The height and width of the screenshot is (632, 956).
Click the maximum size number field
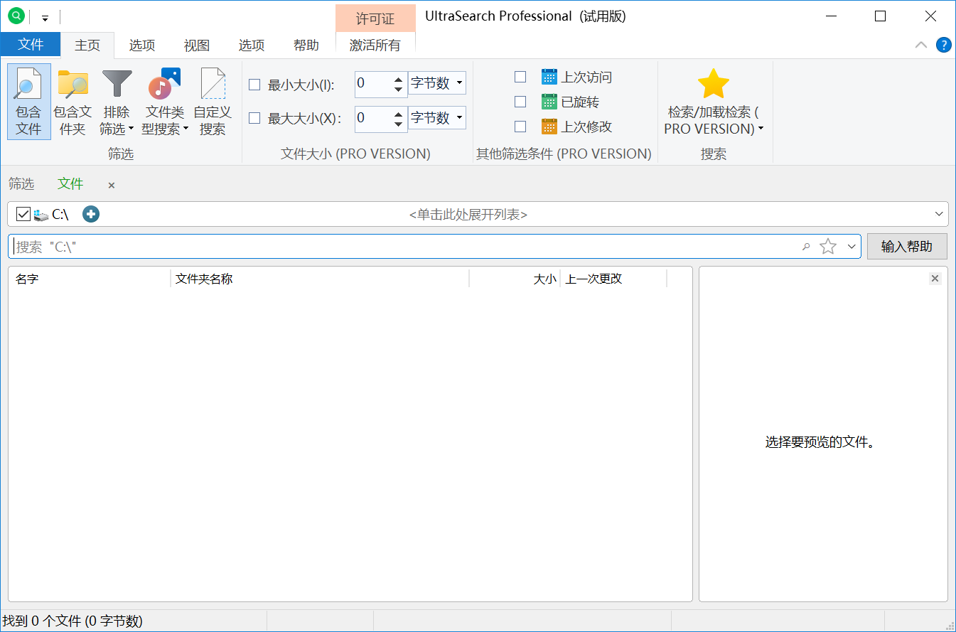point(373,118)
